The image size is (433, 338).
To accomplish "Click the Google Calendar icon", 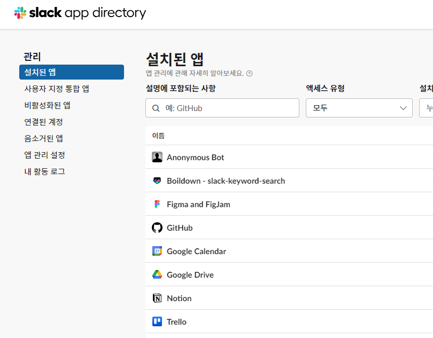I will pyautogui.click(x=157, y=251).
